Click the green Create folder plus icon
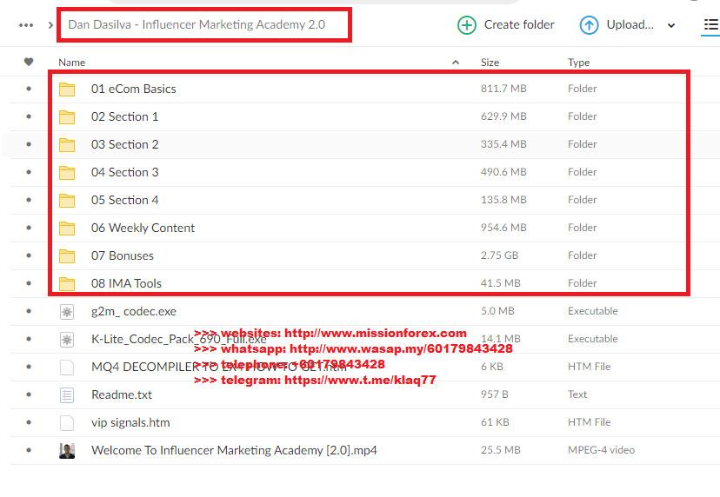This screenshot has height=497, width=720. pos(467,25)
